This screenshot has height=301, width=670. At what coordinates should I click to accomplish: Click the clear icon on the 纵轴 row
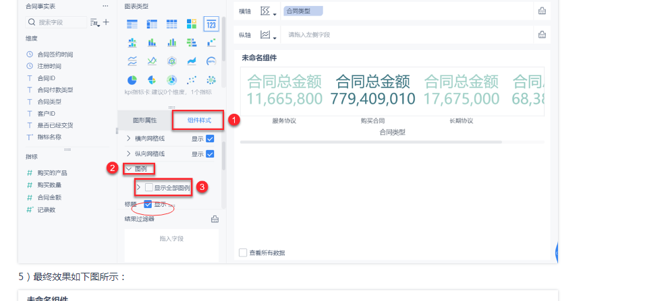tap(542, 34)
